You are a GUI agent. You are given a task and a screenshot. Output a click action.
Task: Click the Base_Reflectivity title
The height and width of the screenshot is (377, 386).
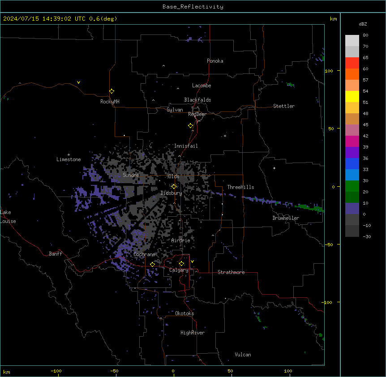(x=193, y=7)
